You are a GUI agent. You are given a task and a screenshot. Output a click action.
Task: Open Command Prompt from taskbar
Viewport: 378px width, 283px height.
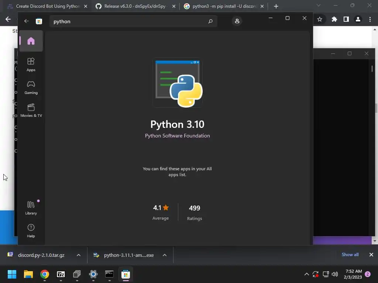pyautogui.click(x=109, y=274)
